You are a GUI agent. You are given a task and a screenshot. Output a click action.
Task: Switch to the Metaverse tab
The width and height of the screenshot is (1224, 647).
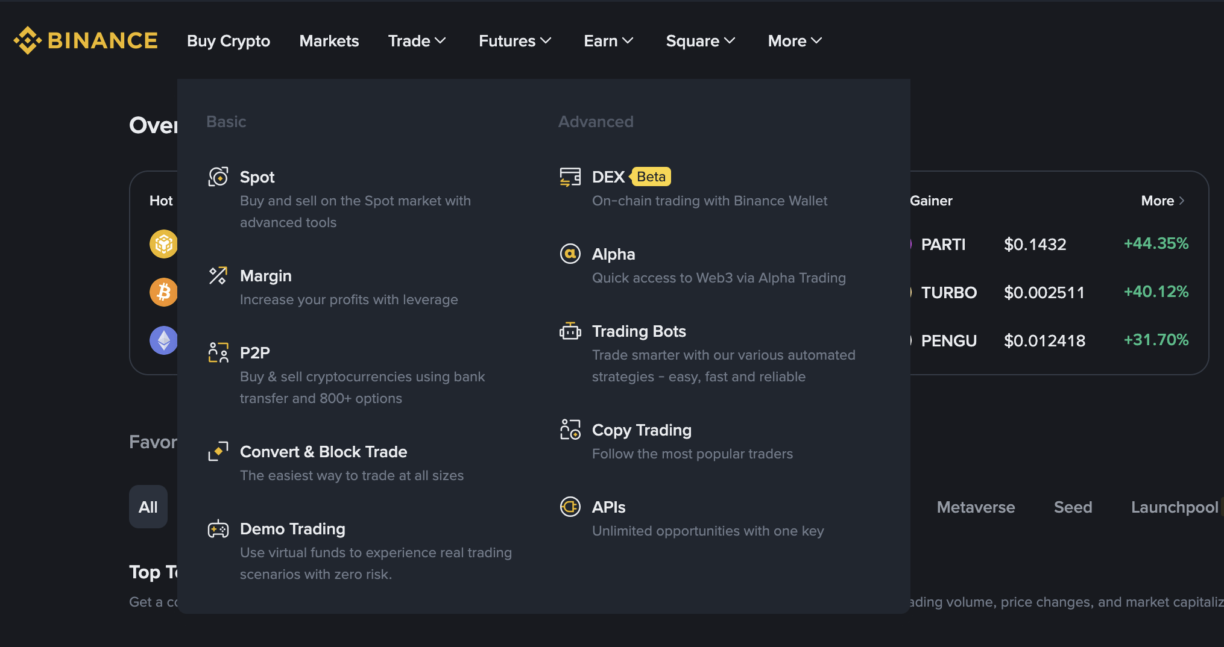tap(976, 507)
